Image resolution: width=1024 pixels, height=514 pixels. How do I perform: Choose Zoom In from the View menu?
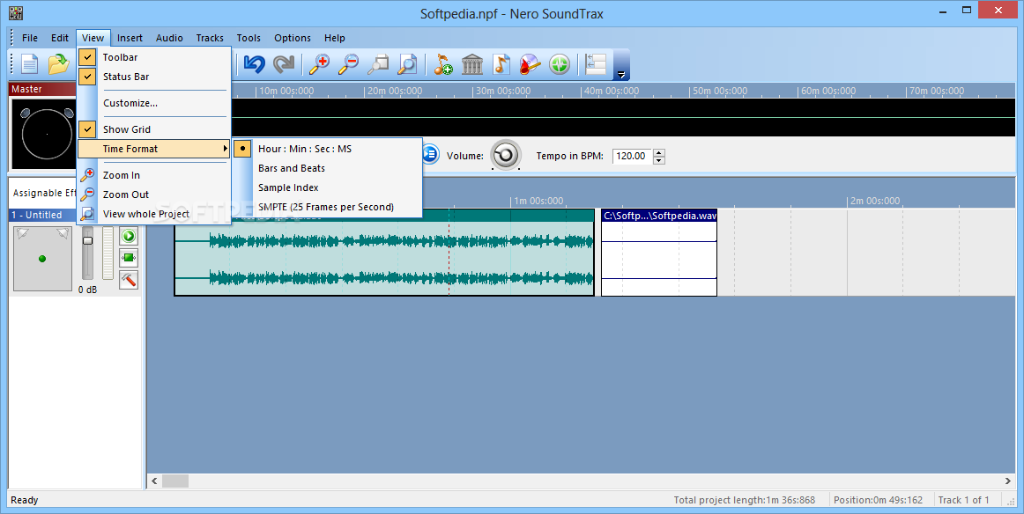(x=154, y=175)
